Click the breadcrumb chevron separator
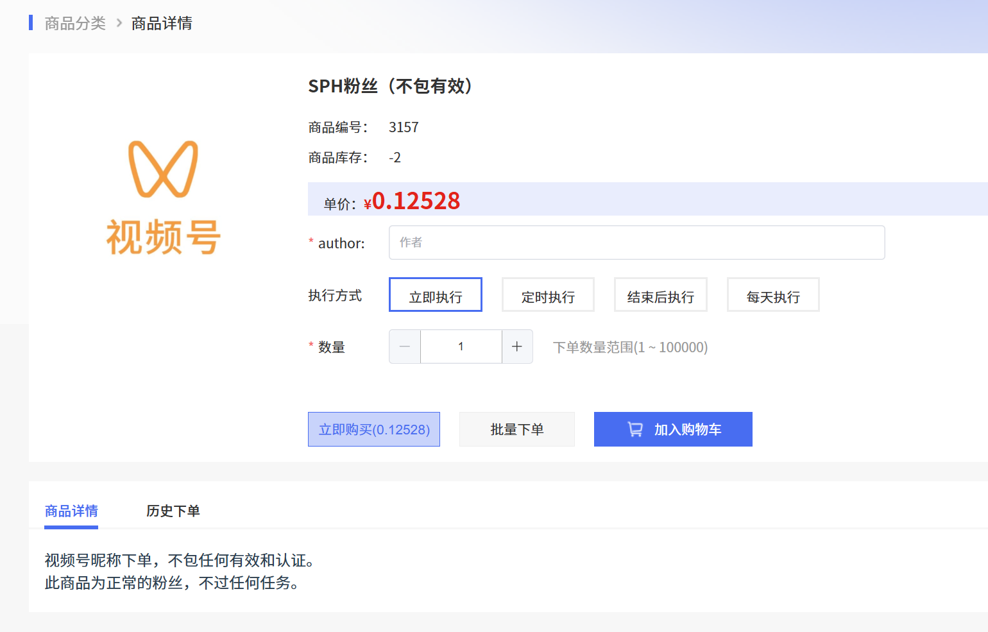988x632 pixels. (119, 23)
